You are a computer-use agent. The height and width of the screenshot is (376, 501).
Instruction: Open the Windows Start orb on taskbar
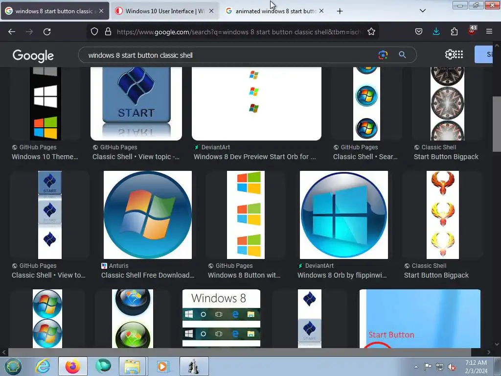pyautogui.click(x=13, y=366)
